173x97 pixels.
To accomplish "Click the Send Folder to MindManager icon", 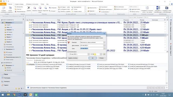I will click(167, 8).
